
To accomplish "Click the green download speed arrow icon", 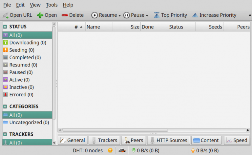I will (x=134, y=150).
